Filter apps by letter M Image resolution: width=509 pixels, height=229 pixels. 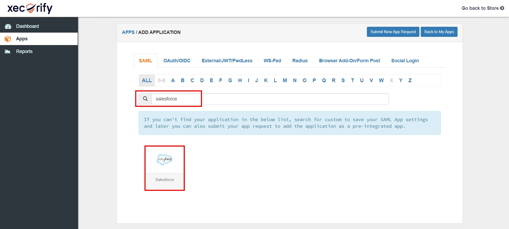pos(285,80)
